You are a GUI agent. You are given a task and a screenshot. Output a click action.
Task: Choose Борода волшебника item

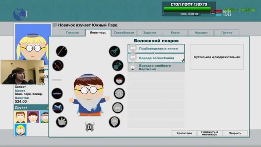[156, 58]
